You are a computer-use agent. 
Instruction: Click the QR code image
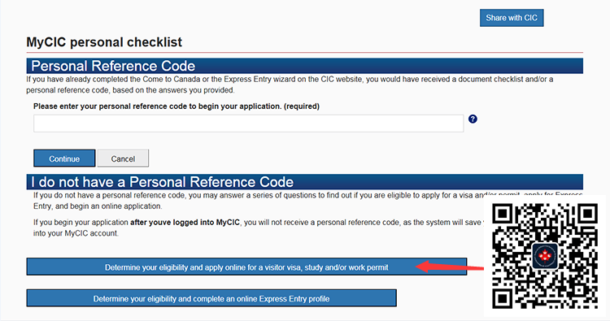point(545,256)
